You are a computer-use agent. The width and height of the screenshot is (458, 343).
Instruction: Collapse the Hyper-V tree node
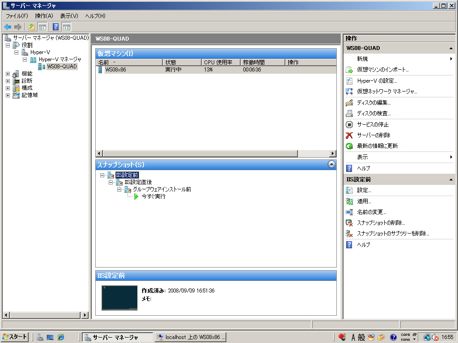(x=17, y=53)
